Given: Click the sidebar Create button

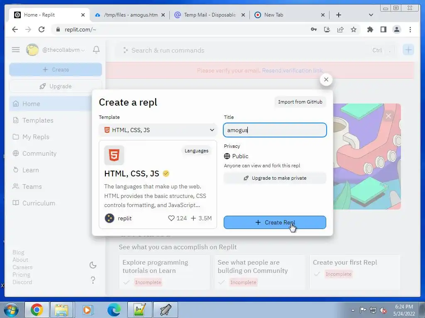Looking at the screenshot, I should click(x=56, y=70).
